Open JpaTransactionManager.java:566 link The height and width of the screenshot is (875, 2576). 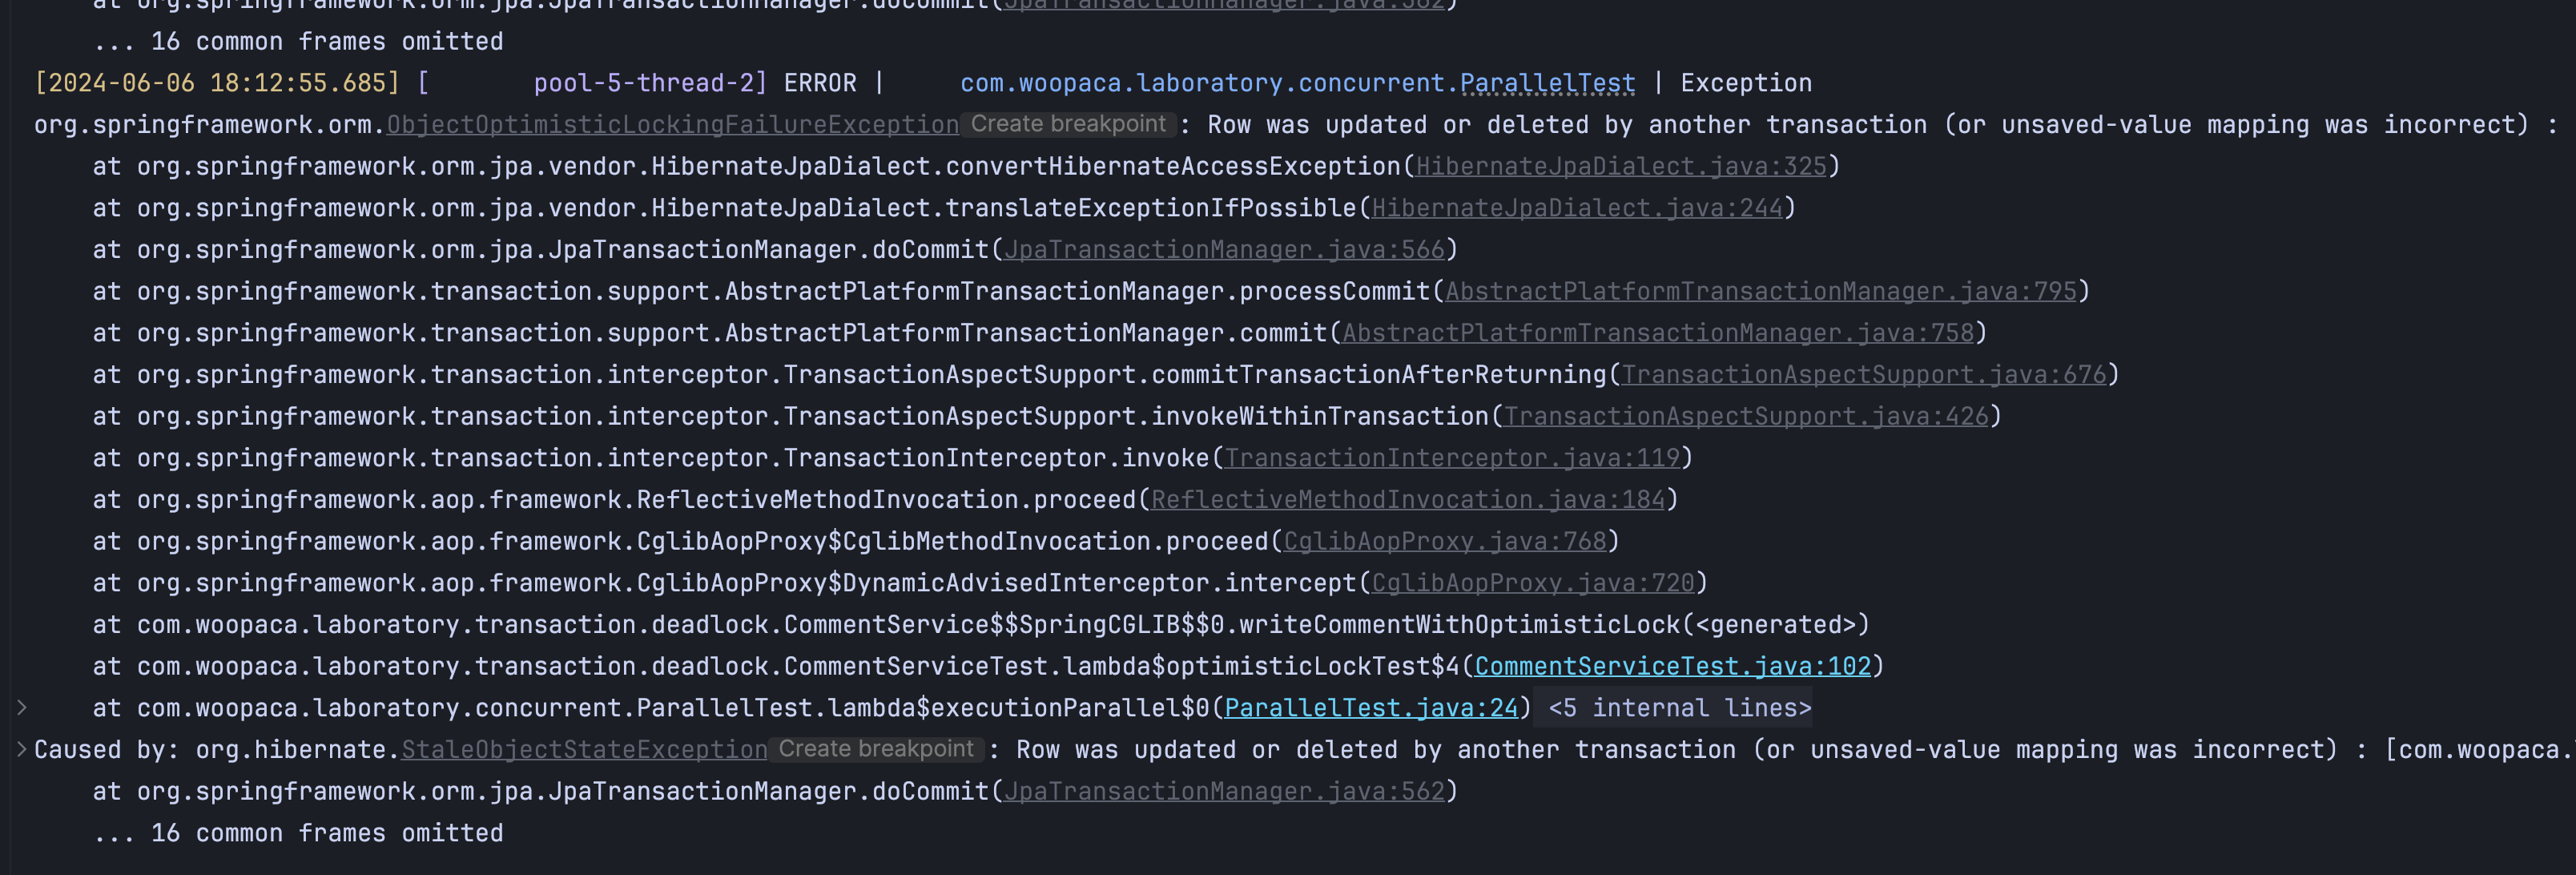coord(1224,250)
